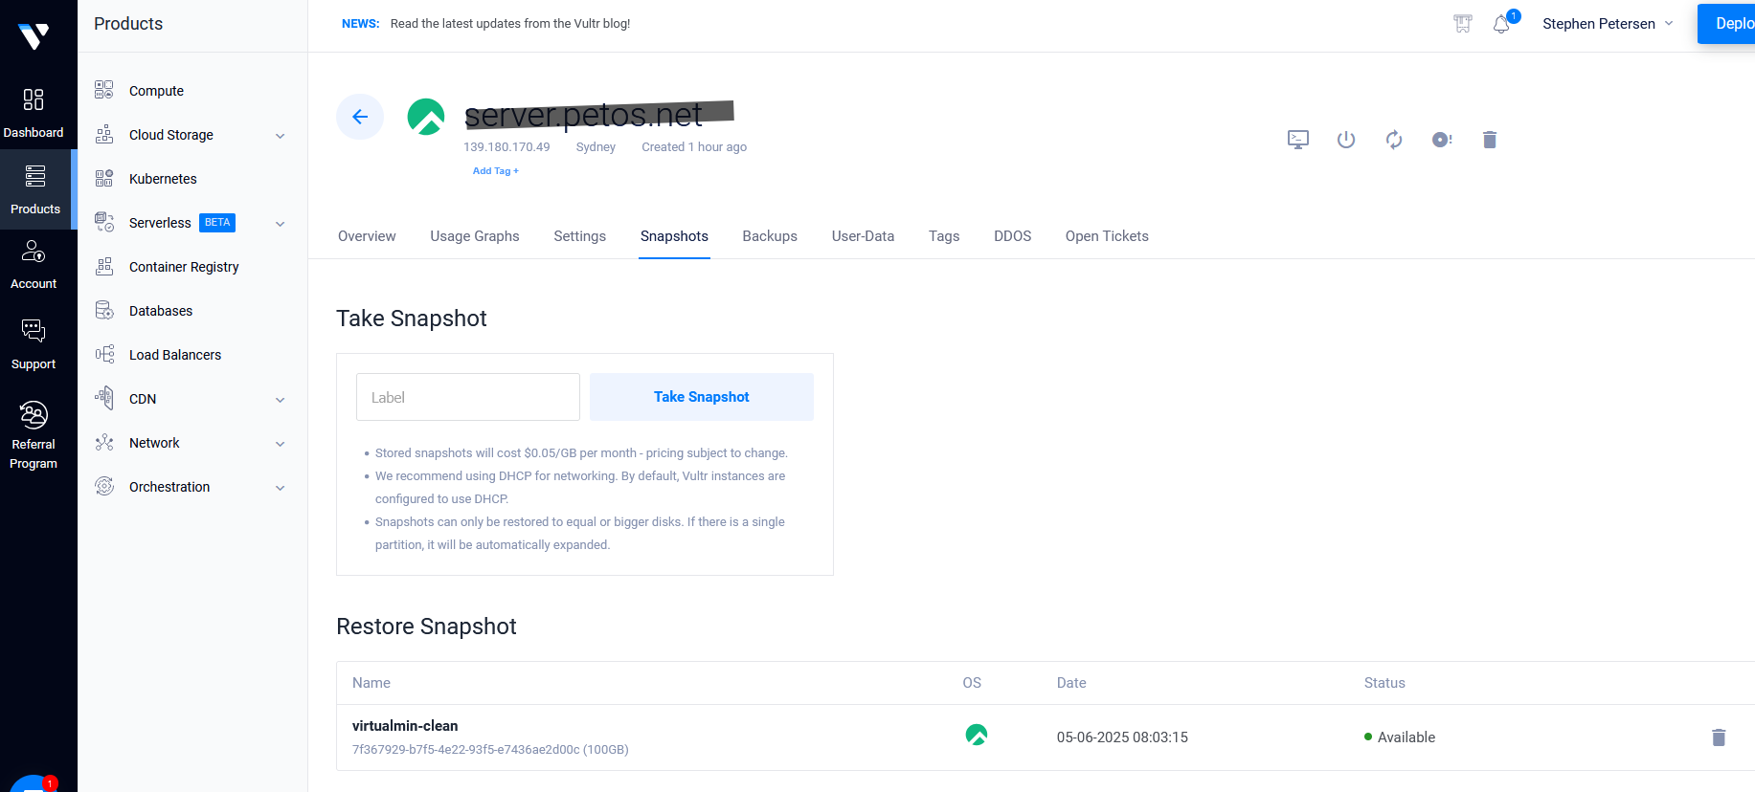
Task: Expand the Serverless submenu chevron
Action: pos(281,224)
